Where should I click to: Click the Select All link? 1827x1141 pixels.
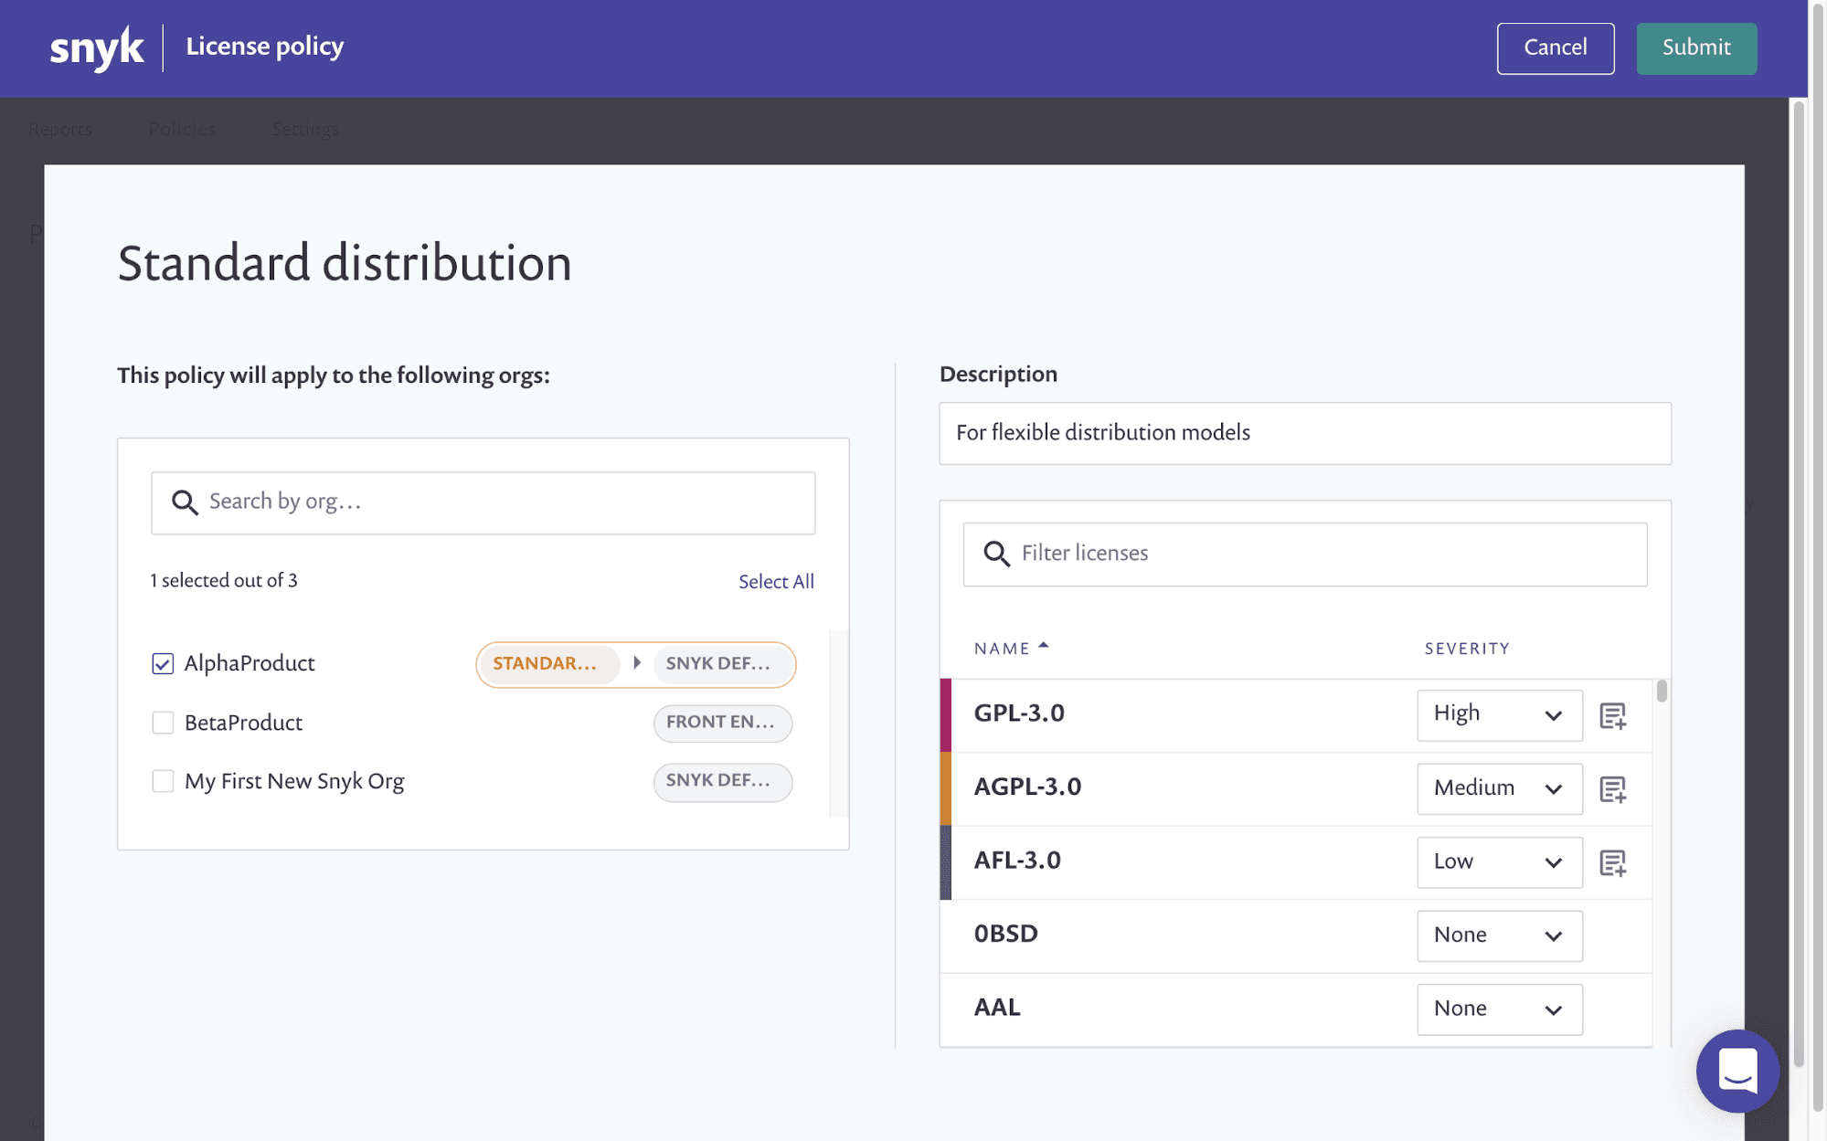point(777,580)
